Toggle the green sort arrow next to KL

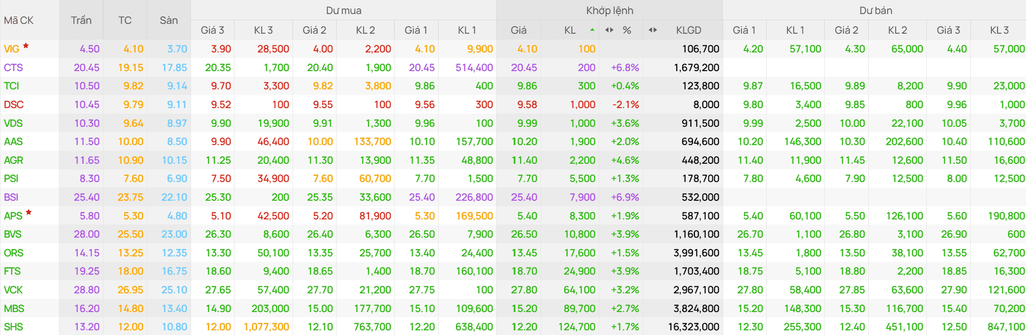pos(592,30)
